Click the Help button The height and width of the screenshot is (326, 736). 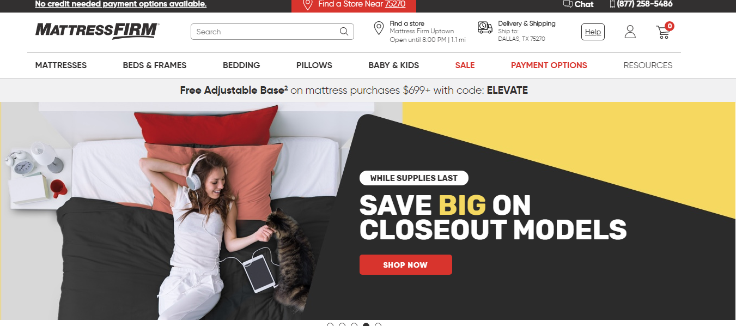(x=593, y=32)
